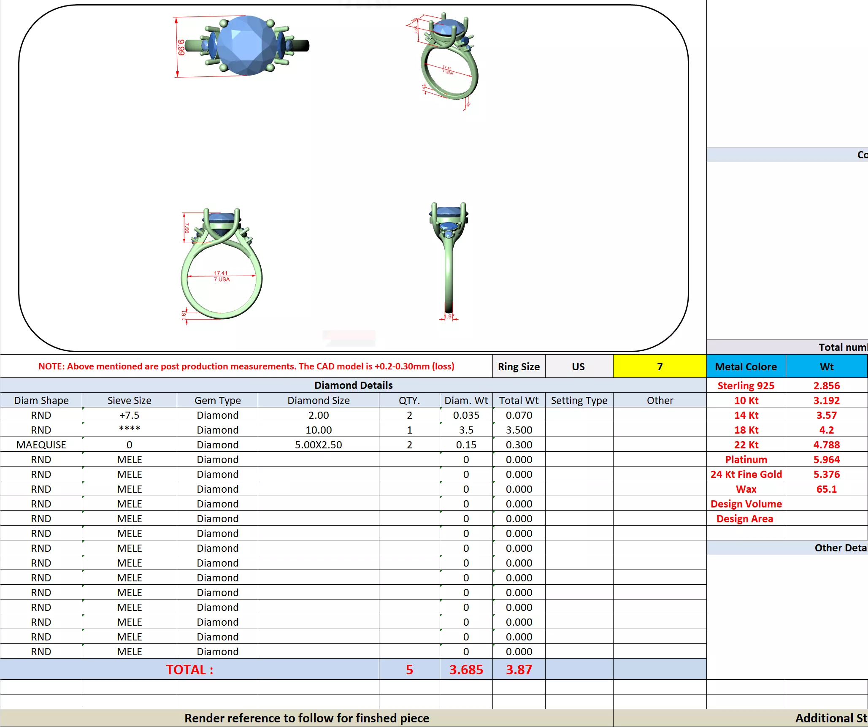Click the front-view ring render showing 17.41
The image size is (868, 727).
[x=222, y=264]
